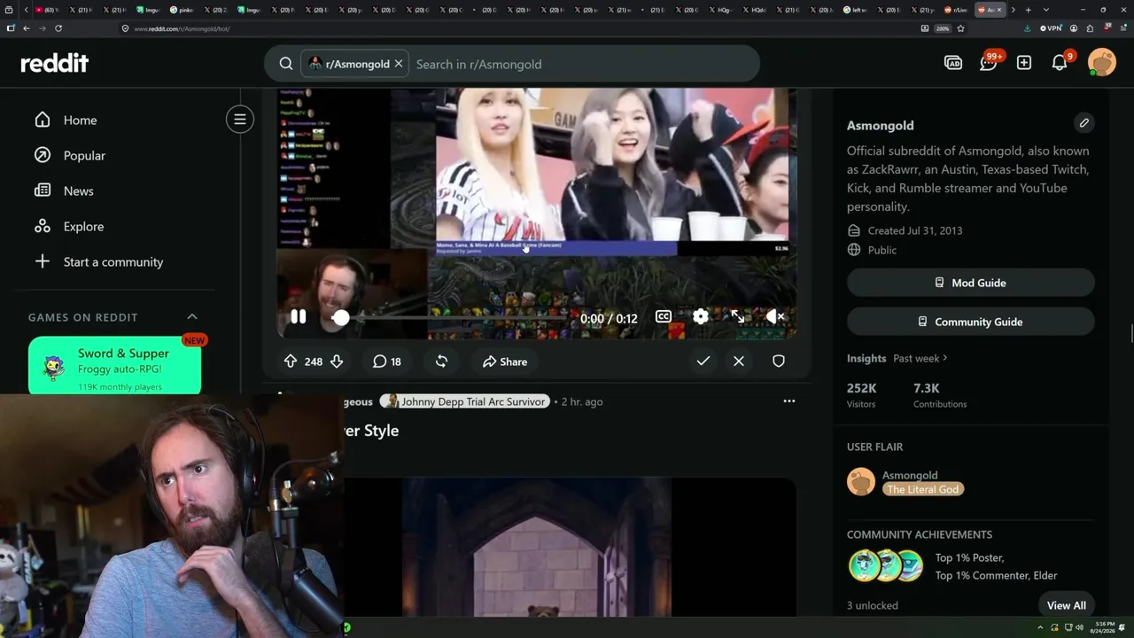Remove the post with X icon
The height and width of the screenshot is (638, 1134).
click(739, 361)
